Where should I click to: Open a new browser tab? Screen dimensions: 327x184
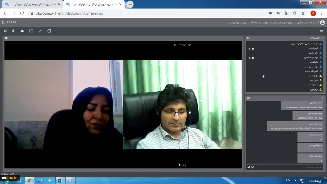tap(130, 4)
